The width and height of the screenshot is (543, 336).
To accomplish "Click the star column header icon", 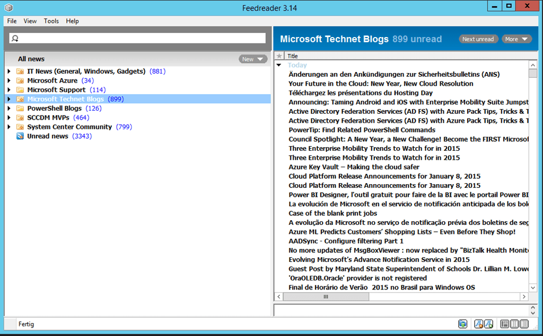I will click(x=279, y=56).
